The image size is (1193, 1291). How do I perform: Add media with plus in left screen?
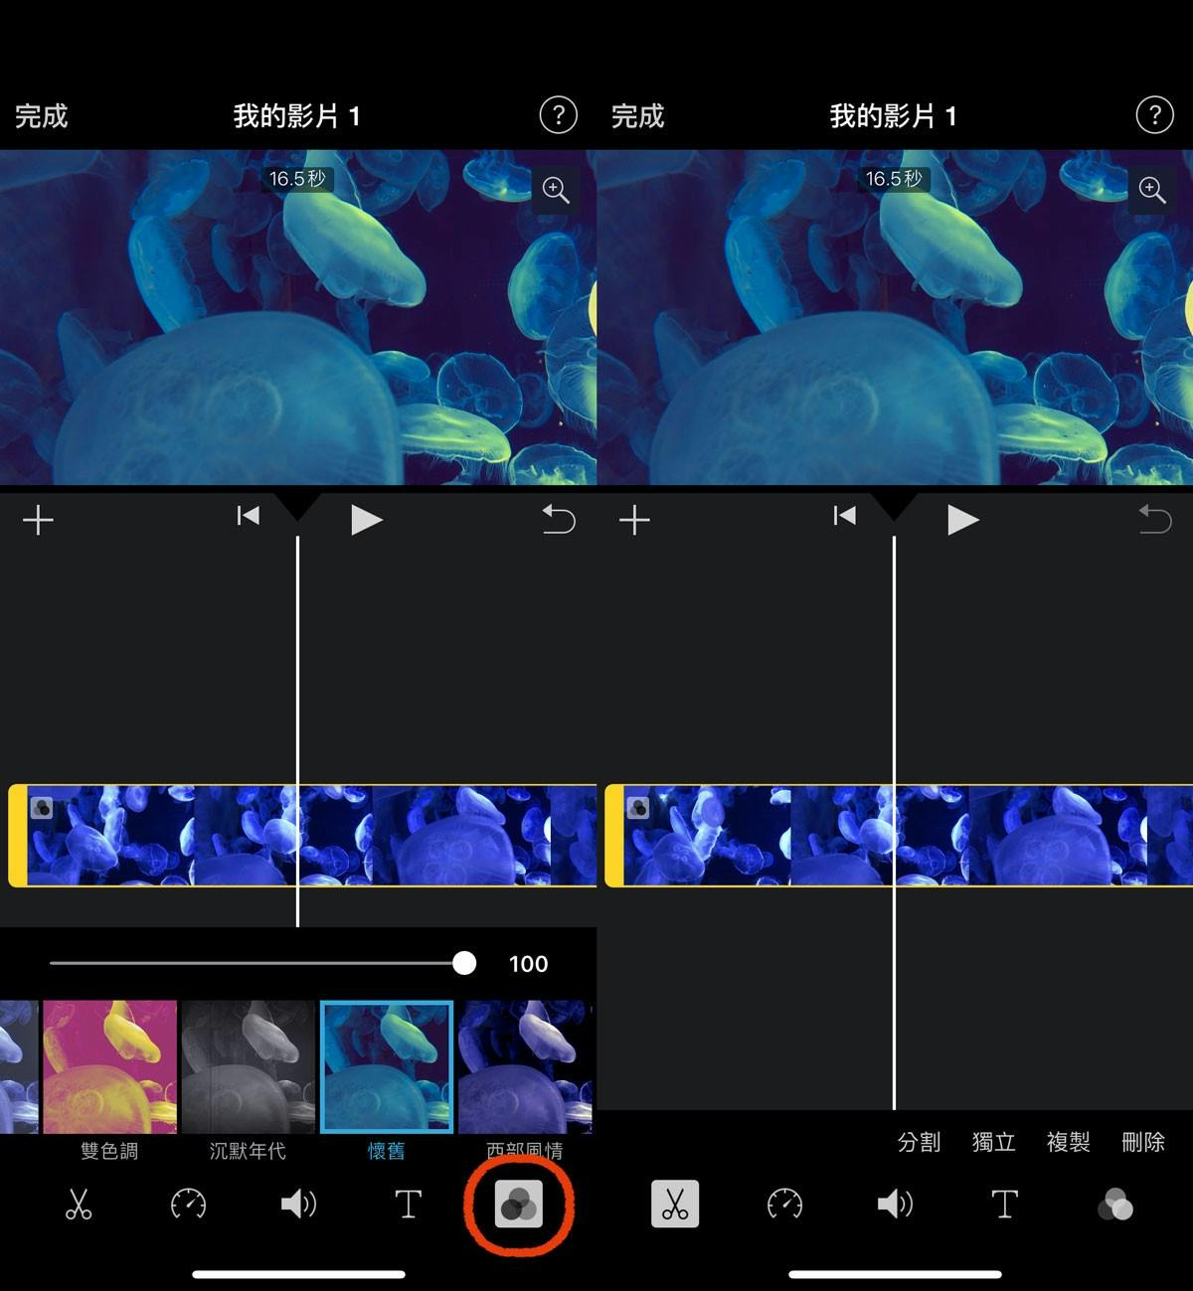38,520
